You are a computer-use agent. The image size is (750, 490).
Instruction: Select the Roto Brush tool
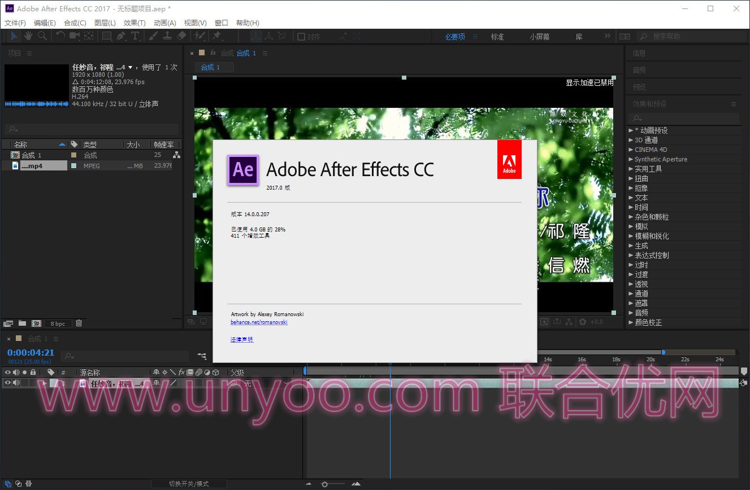pyautogui.click(x=200, y=36)
